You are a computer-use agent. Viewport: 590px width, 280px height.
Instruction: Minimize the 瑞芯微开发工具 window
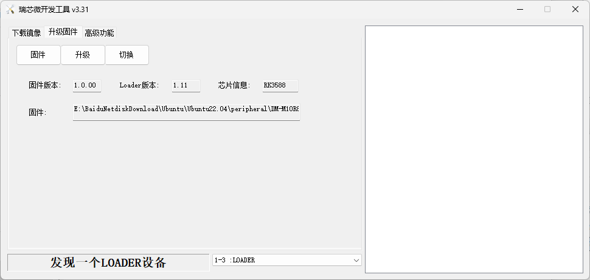pyautogui.click(x=521, y=9)
